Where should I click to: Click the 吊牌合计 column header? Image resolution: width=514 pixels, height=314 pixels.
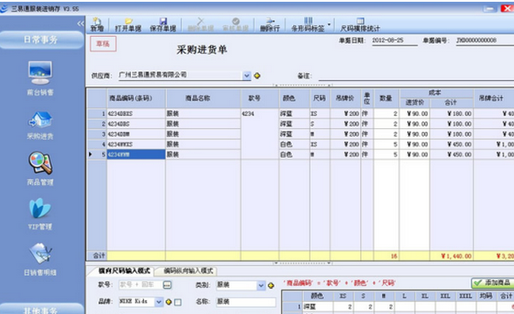click(494, 99)
